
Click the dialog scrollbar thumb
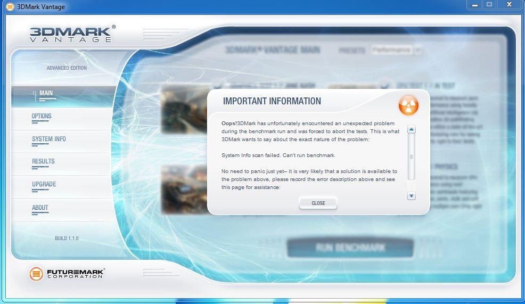[x=411, y=157]
